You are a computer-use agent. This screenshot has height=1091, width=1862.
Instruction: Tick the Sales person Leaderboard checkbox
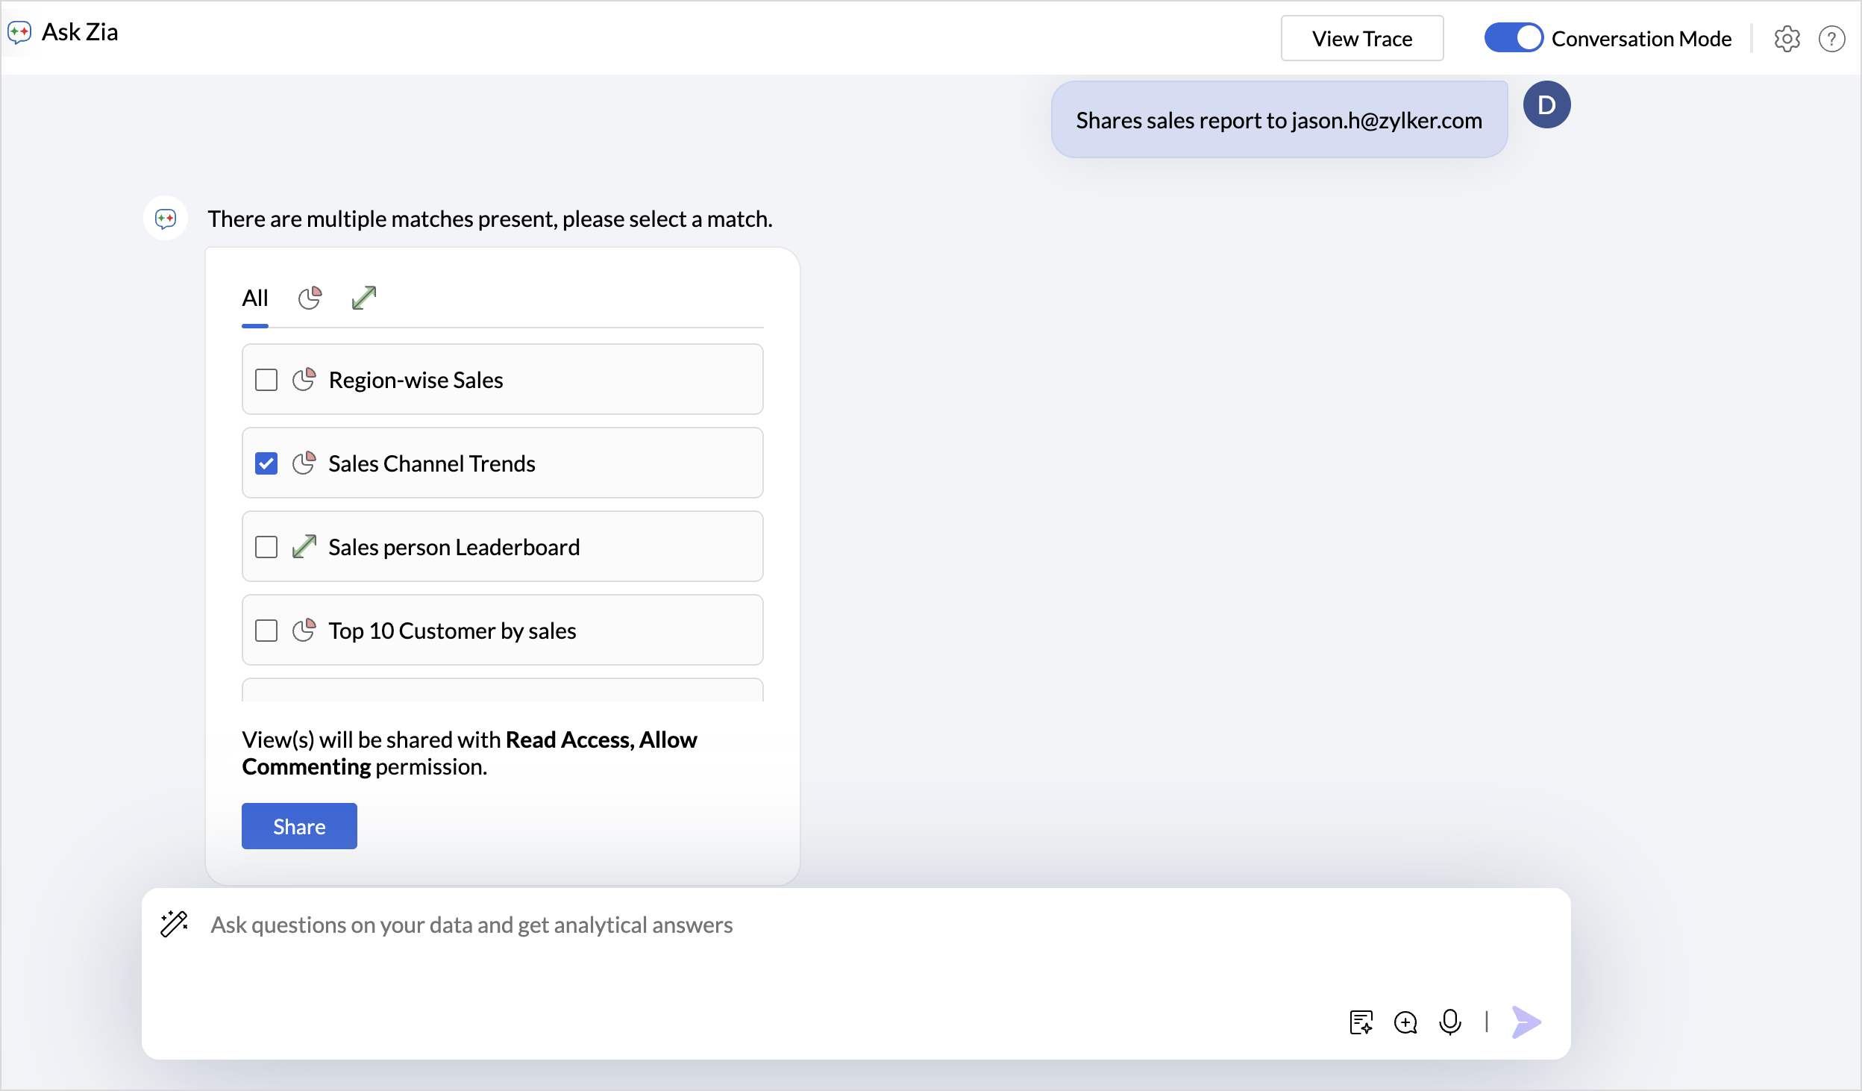tap(266, 547)
